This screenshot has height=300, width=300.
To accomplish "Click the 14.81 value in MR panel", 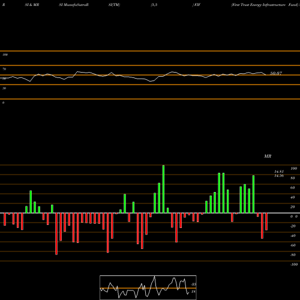I will click(x=279, y=172).
